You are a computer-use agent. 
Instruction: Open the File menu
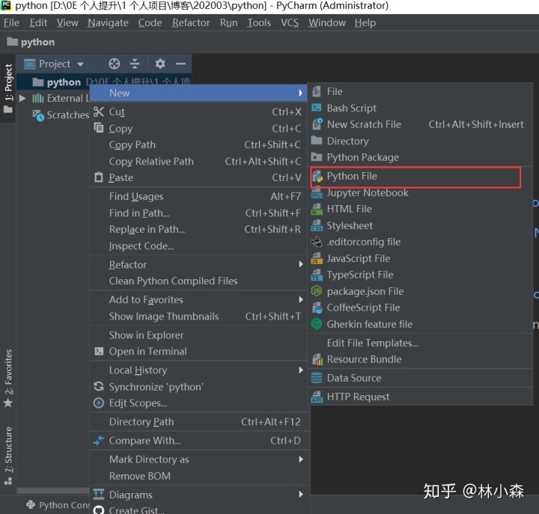(11, 22)
